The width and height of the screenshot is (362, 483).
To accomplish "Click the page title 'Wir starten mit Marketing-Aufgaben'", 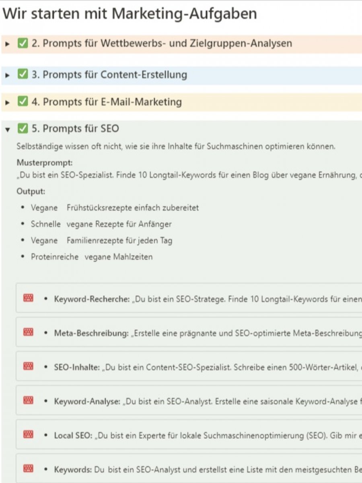I will tap(130, 14).
